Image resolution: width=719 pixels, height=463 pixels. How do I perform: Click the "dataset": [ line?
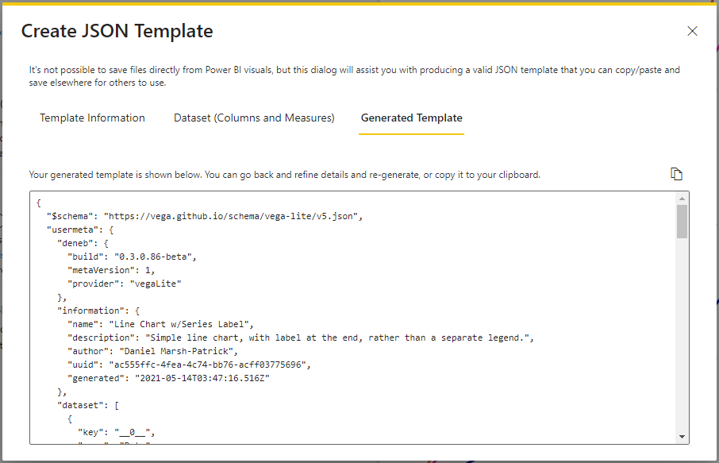(x=88, y=406)
